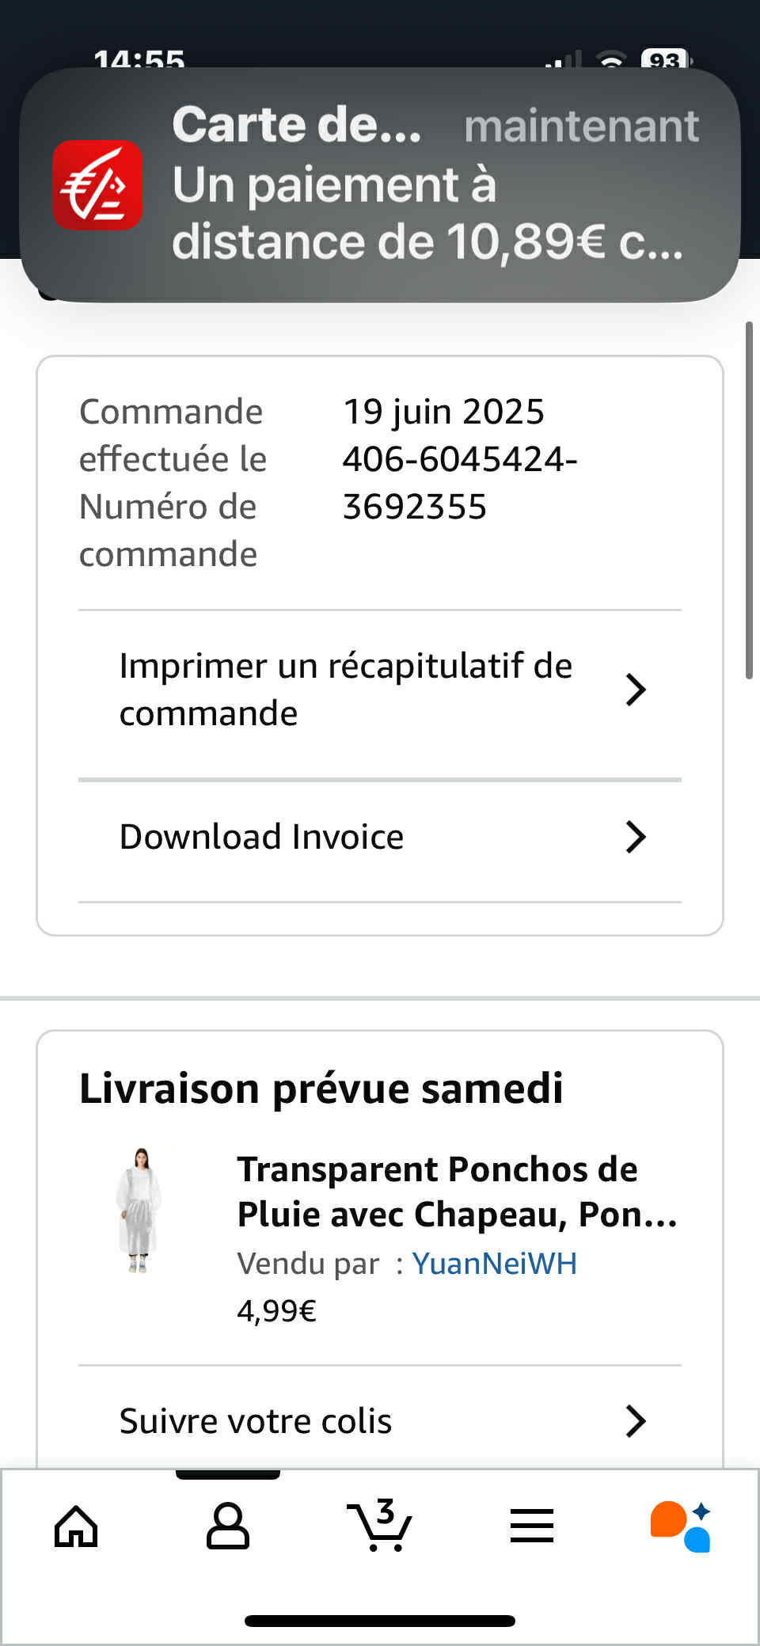Click the vertical scrollbar on the right

pos(749,500)
